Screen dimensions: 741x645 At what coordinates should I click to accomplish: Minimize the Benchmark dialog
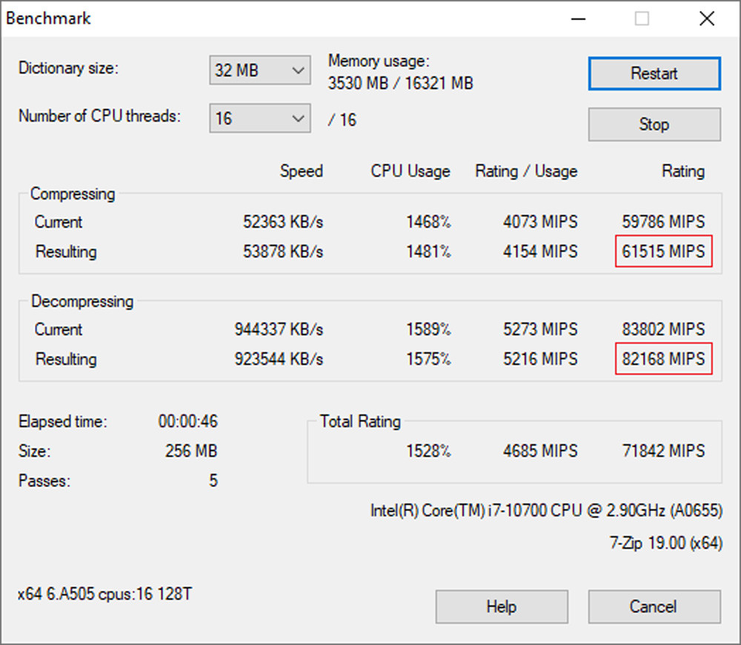click(576, 19)
